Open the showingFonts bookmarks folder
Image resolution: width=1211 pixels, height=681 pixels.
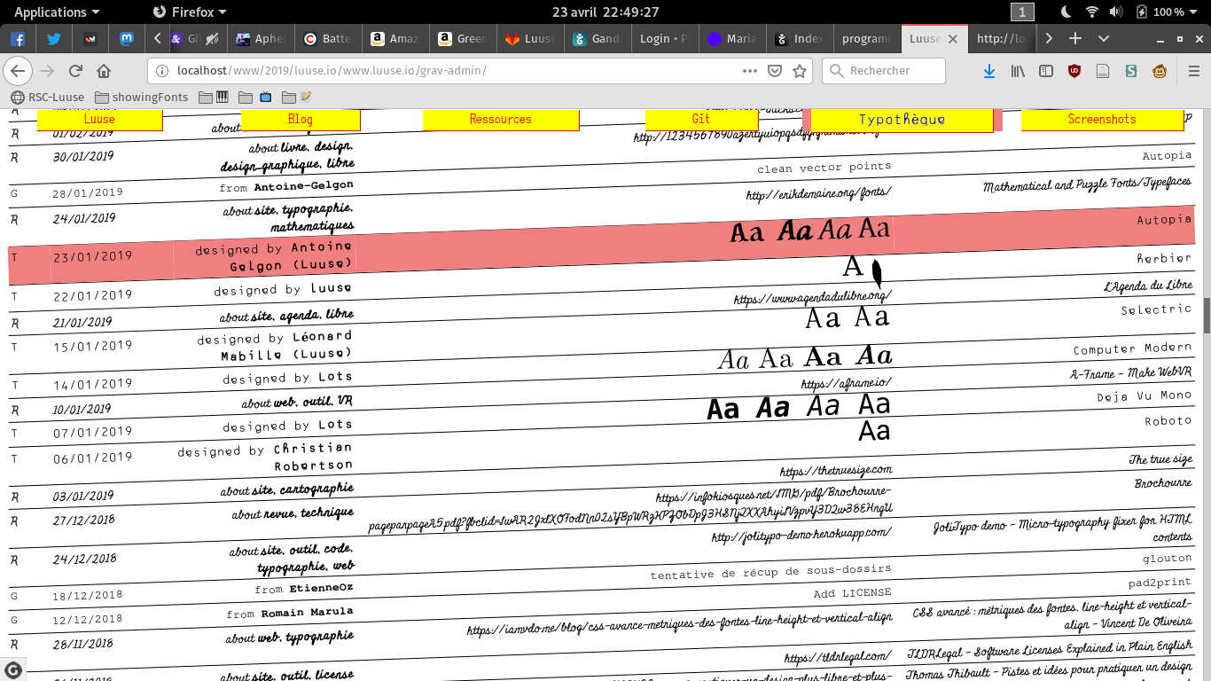point(142,98)
